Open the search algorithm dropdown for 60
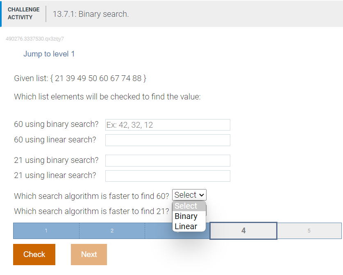 pos(189,194)
